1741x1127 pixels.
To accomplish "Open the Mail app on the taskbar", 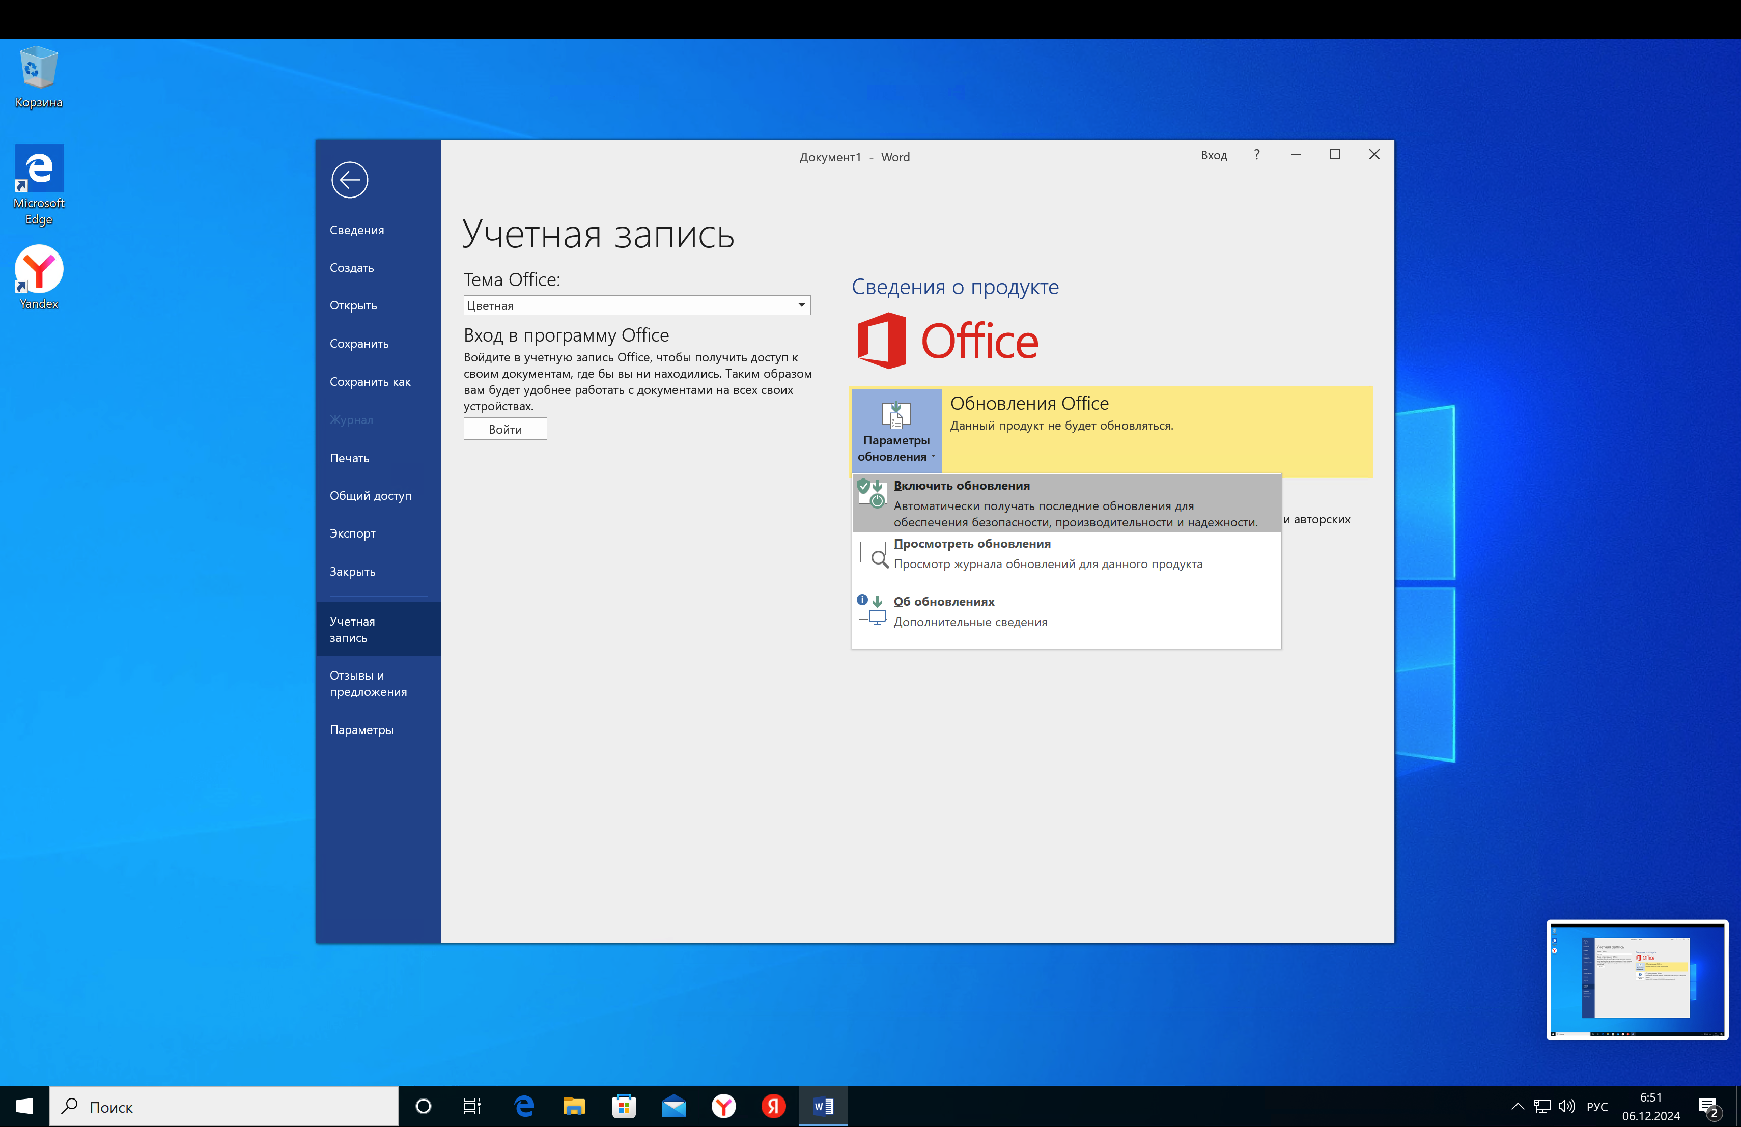I will click(x=673, y=1107).
